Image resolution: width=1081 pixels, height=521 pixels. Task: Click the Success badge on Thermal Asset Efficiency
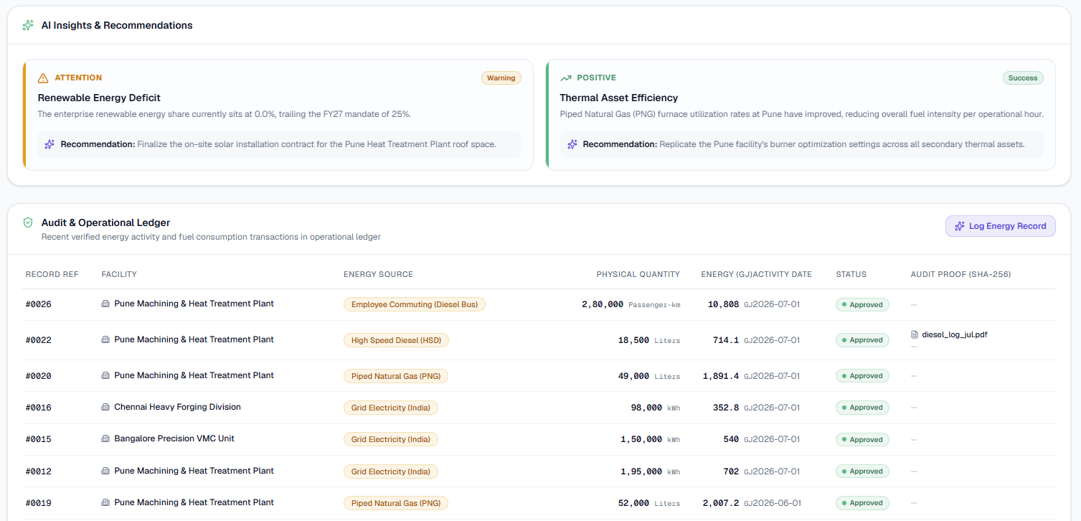coord(1023,78)
